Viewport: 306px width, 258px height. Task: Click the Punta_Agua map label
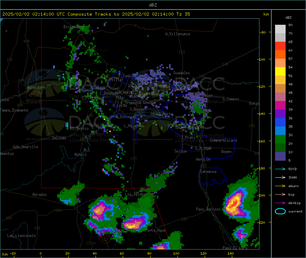(155, 230)
